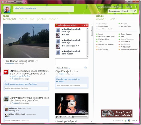Focus the chat message input box
Screen dimensions: 141x125
72,62
